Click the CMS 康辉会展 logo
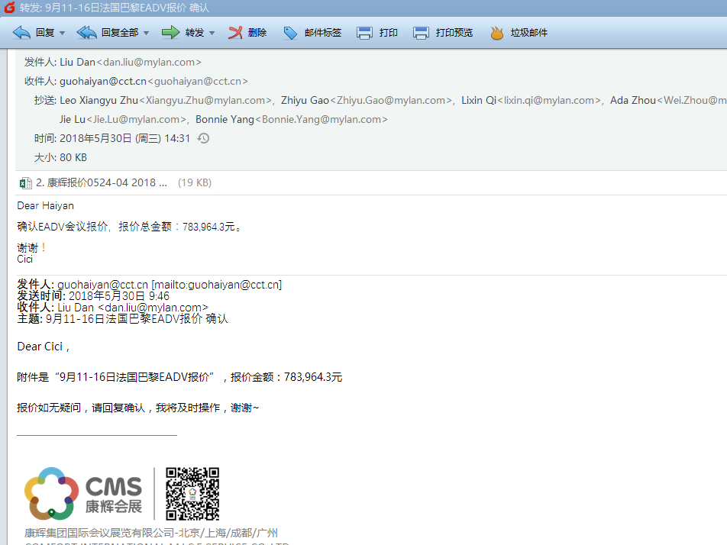727x545 pixels. pyautogui.click(x=83, y=494)
